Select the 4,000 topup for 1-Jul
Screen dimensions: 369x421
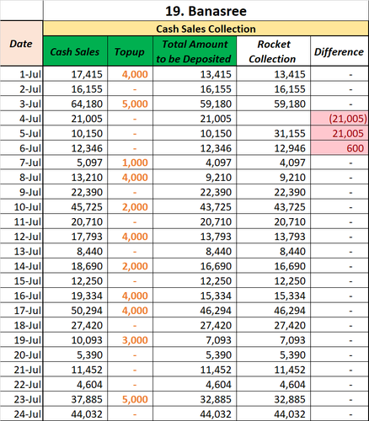[130, 74]
